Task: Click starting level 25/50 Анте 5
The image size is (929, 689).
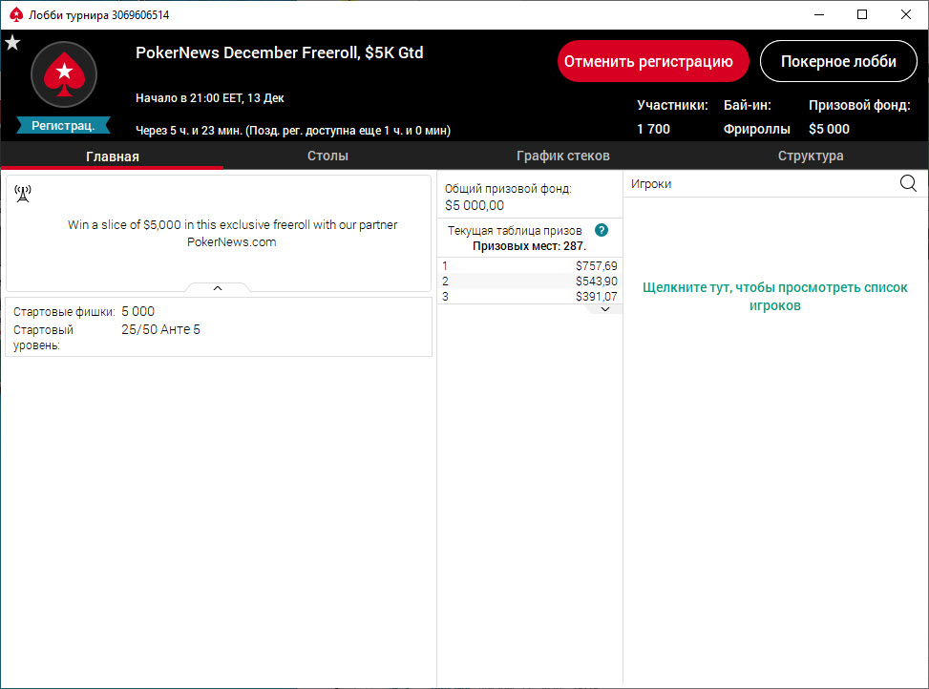Action: tap(160, 329)
